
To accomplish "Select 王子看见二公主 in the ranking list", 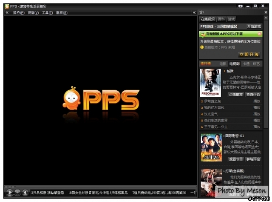I will tap(216, 127).
